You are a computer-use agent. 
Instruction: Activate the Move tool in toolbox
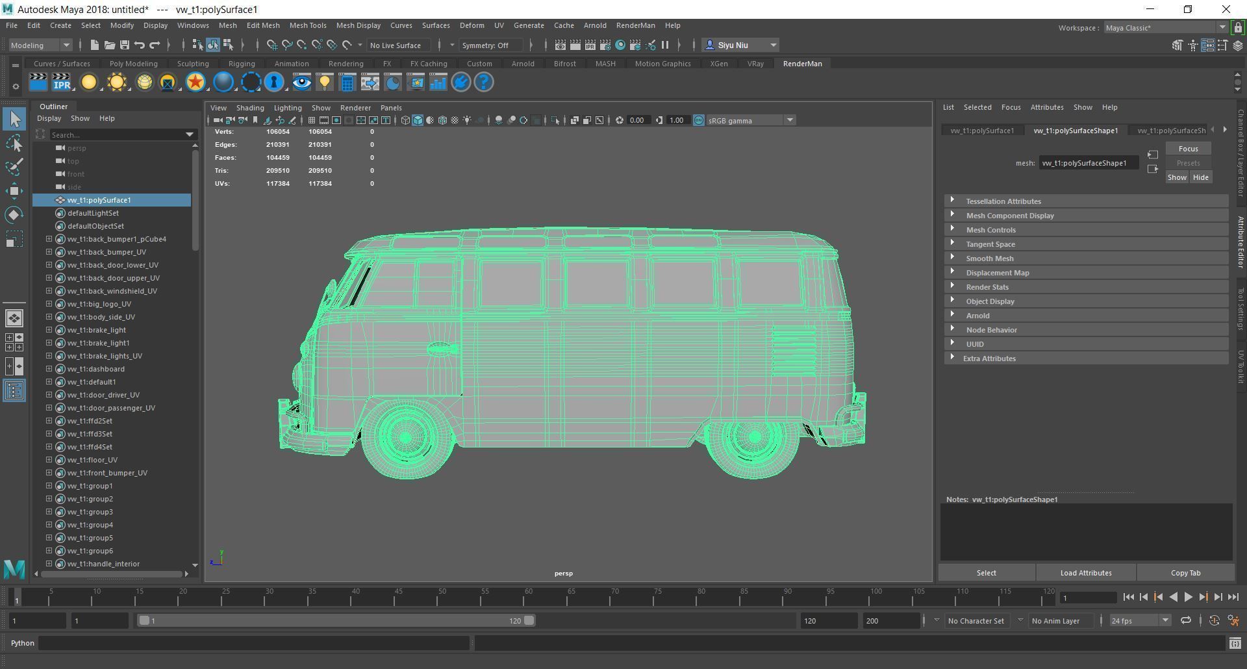pyautogui.click(x=14, y=190)
